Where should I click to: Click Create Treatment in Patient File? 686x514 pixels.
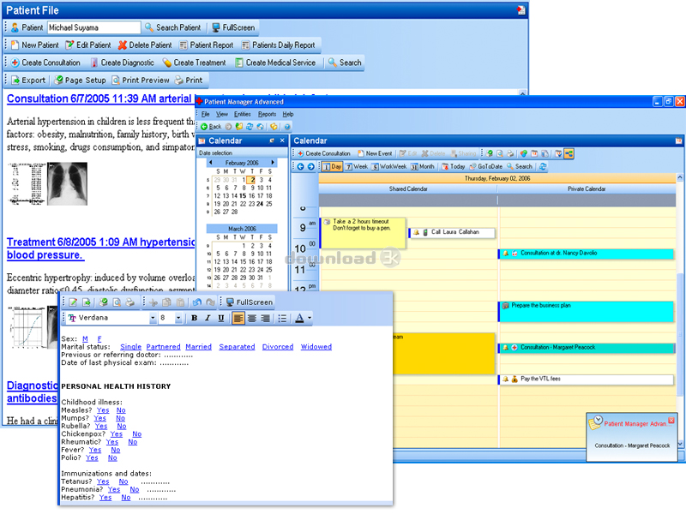(x=195, y=63)
